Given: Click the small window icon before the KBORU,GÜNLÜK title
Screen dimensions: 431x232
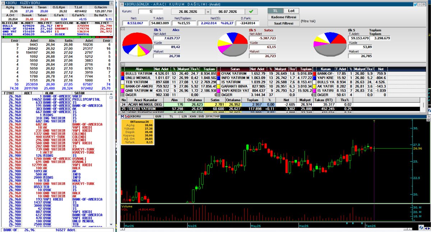Looking at the screenshot, I should 122,4.
